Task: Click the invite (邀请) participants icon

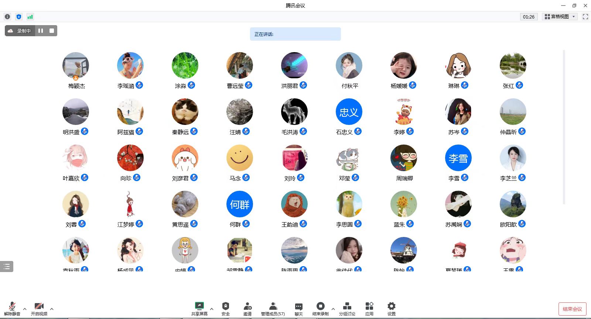Action: point(247,308)
